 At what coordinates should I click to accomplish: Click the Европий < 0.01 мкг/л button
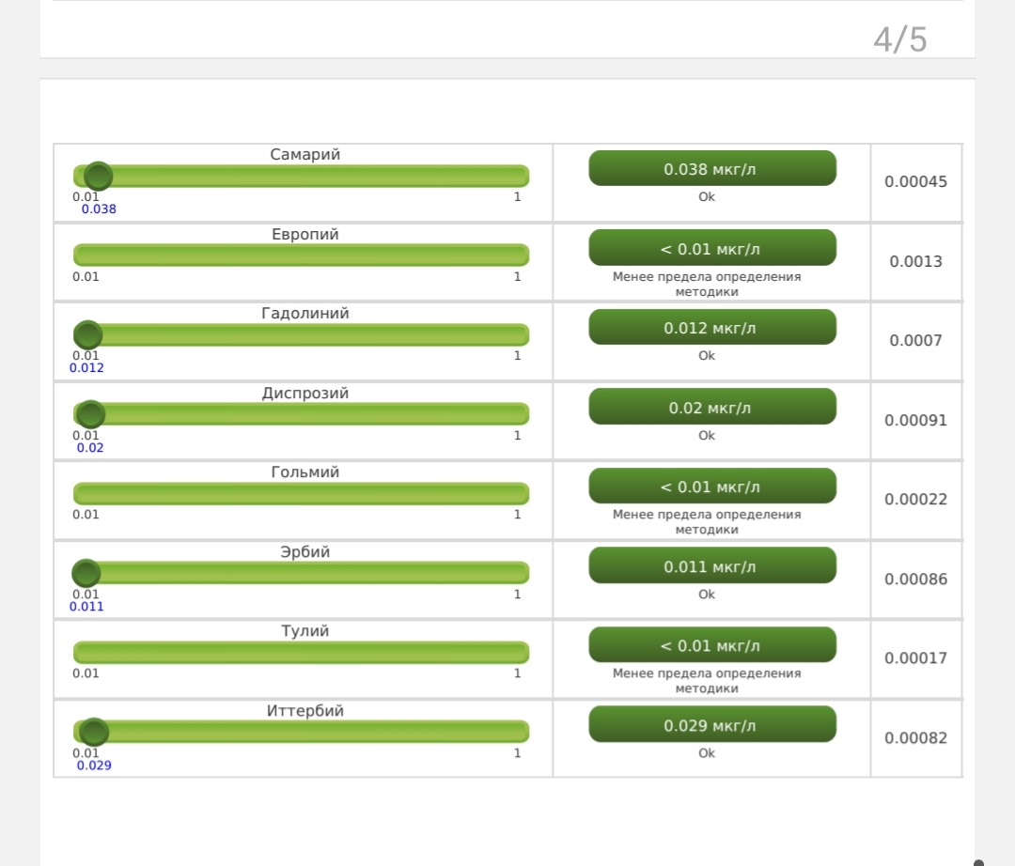[x=711, y=249]
